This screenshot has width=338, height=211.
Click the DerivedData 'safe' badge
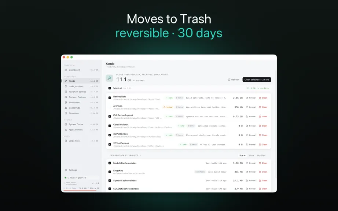point(169,98)
